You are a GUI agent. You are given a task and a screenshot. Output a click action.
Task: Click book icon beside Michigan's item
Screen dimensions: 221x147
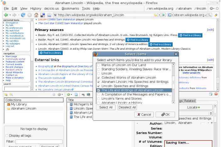coord(71,104)
